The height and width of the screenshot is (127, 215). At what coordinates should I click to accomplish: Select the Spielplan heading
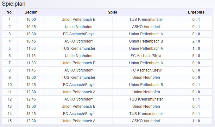tap(14, 4)
